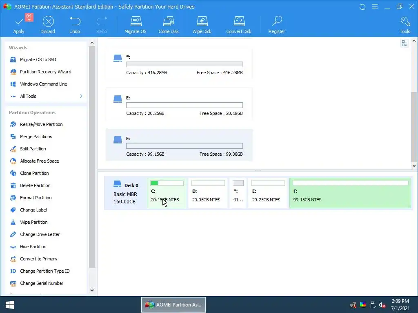Click the colorful display tray icon
The width and height of the screenshot is (418, 313).
point(363,305)
